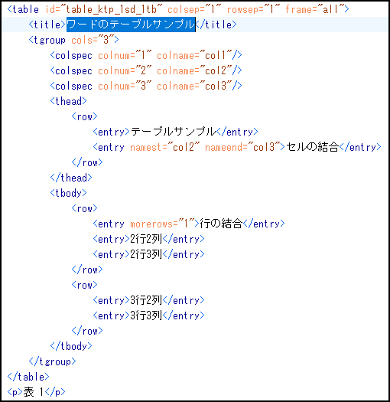Click the colspec line for col2
The height and width of the screenshot is (402, 390).
click(146, 70)
